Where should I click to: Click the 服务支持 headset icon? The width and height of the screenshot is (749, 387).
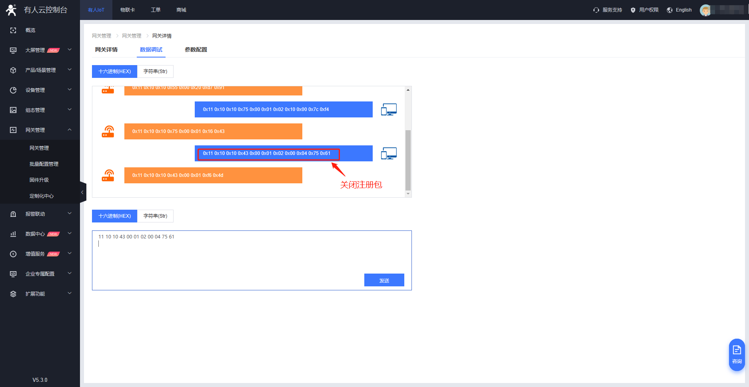pyautogui.click(x=596, y=10)
